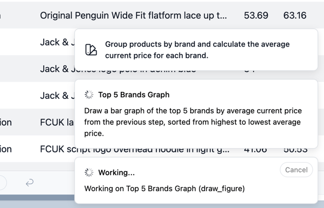Open the Group products by brand step card

(x=196, y=50)
